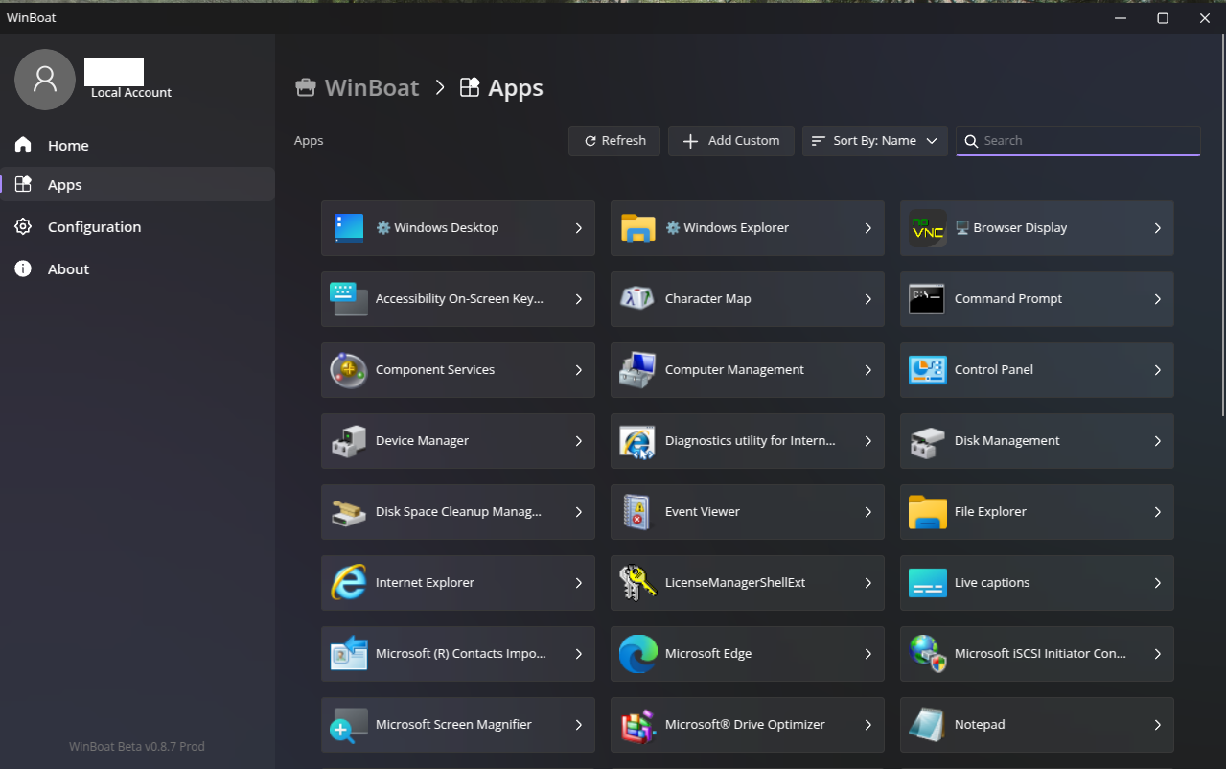Click the Search apps input field
This screenshot has height=769, width=1226.
tap(1078, 141)
